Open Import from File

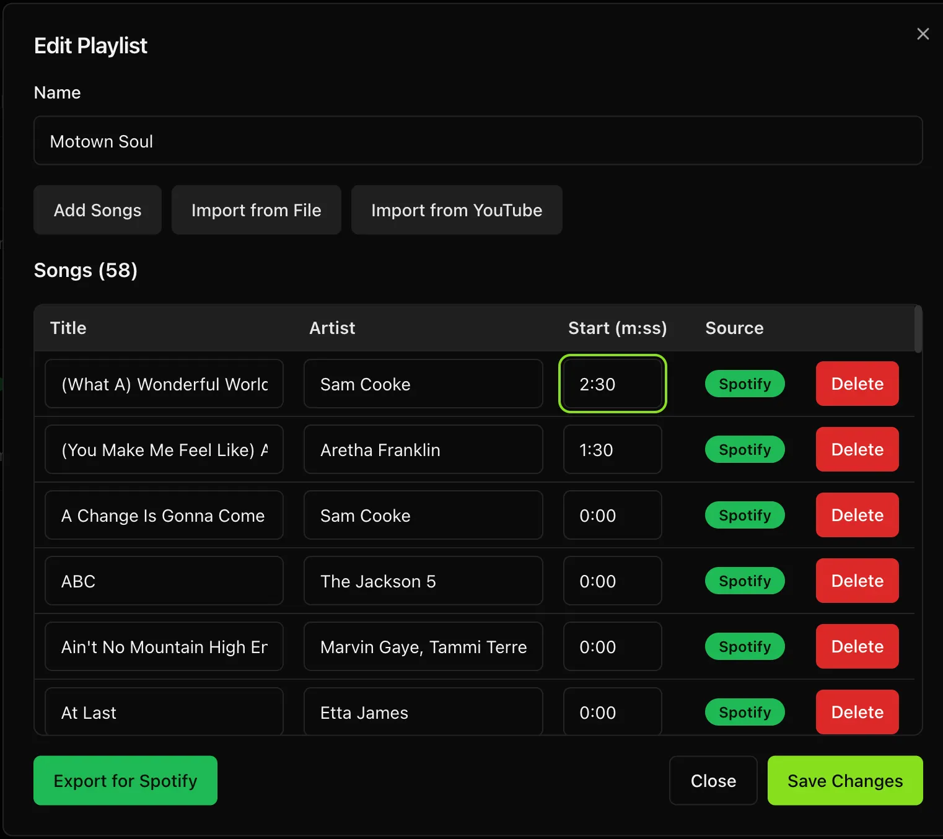click(x=256, y=210)
